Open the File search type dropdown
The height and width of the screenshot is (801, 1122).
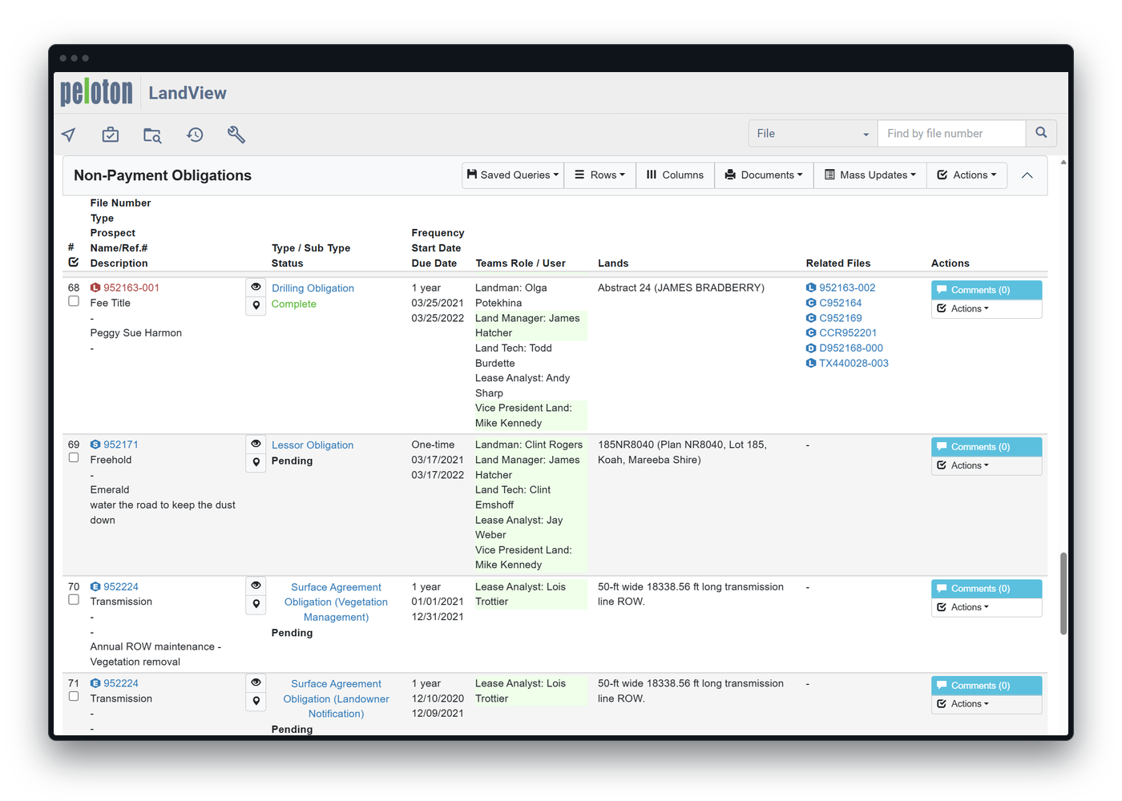(x=813, y=134)
